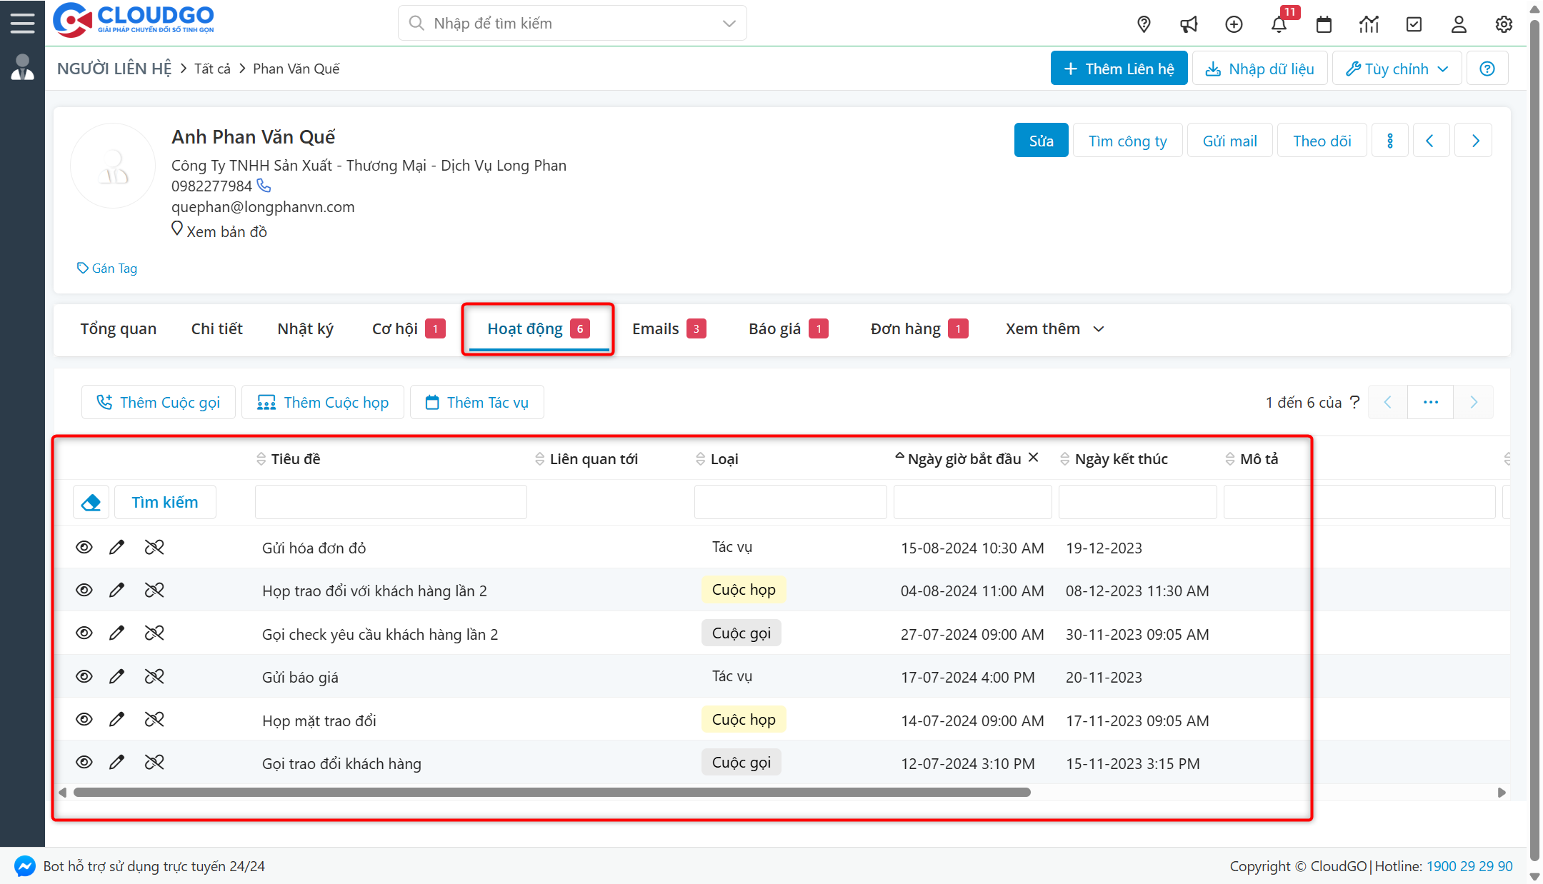Viewport: 1543px width, 884px height.
Task: Open the notifications bell icon
Action: click(x=1279, y=24)
